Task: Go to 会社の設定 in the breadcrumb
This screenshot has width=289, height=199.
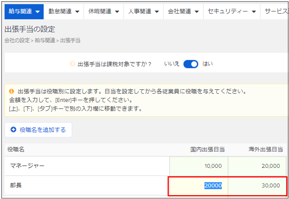Action: (17, 40)
